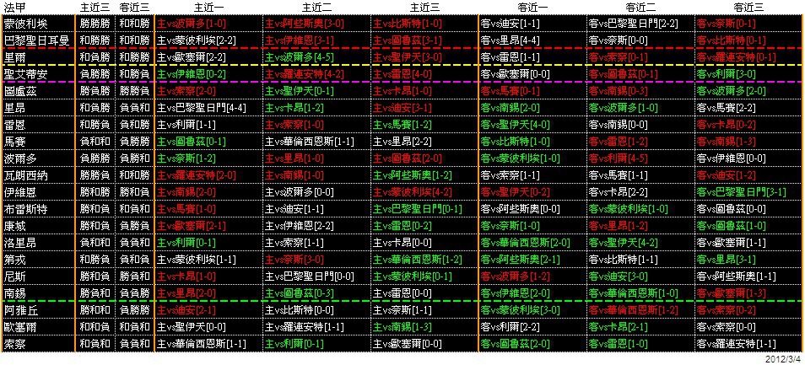Click result 主vs波爾多[1-0]
The width and height of the screenshot is (805, 365).
[x=192, y=24]
